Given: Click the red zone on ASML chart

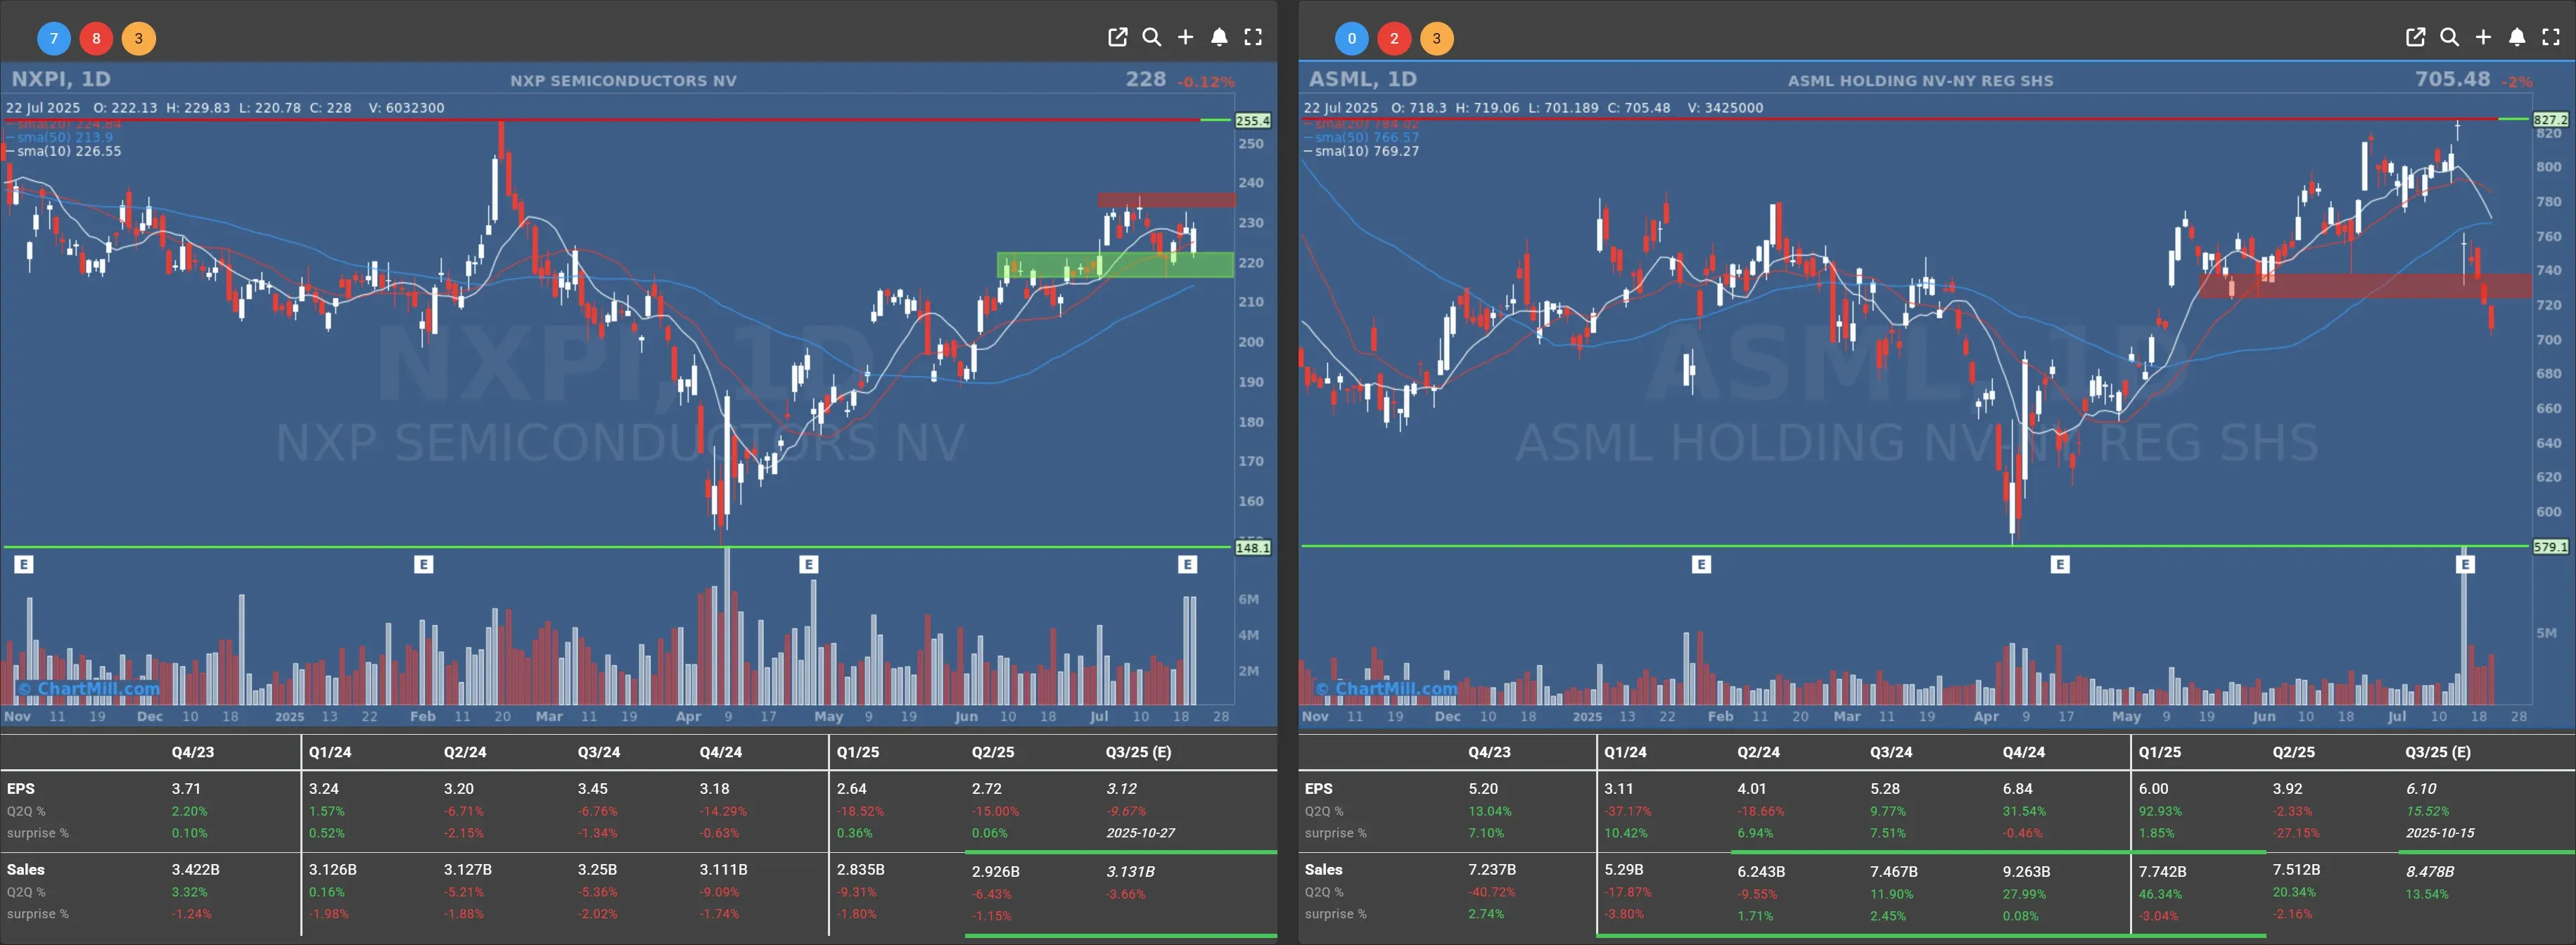Looking at the screenshot, I should [2366, 286].
